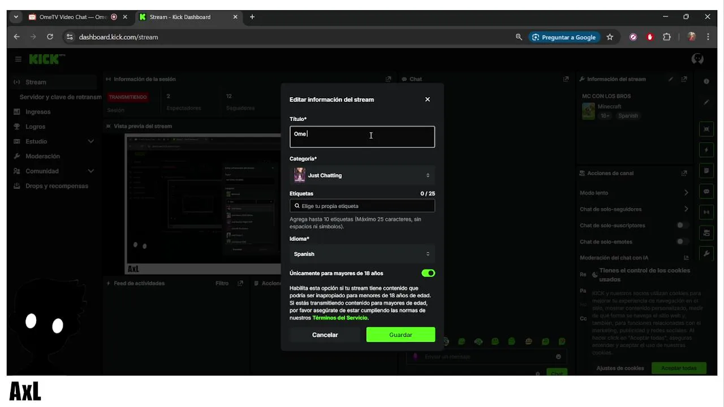This screenshot has width=724, height=407.
Task: Expand the Comunidad sidebar section chevron
Action: pyautogui.click(x=90, y=171)
